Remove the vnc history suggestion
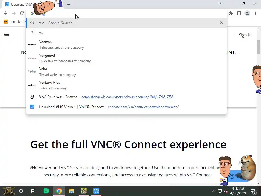Screen dimensions: 261x196 (221, 23)
